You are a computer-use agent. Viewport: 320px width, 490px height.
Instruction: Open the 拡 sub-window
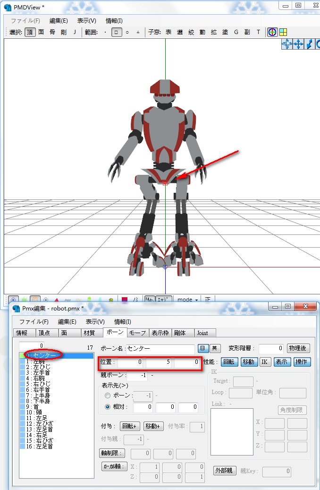pos(213,32)
